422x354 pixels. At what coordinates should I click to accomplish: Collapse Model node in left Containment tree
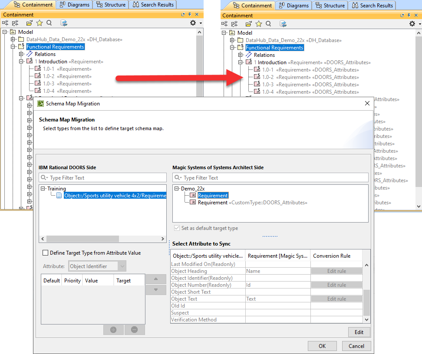(5, 32)
